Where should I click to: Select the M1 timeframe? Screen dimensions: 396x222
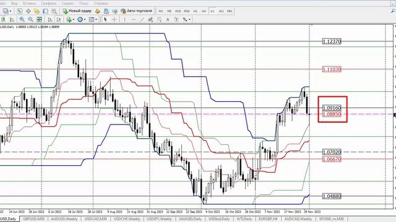[x=161, y=11]
